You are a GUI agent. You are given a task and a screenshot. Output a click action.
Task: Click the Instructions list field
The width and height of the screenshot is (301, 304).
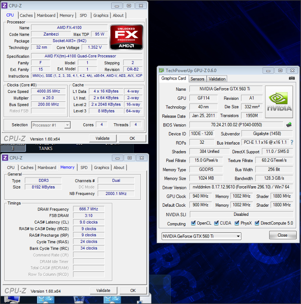87,76
